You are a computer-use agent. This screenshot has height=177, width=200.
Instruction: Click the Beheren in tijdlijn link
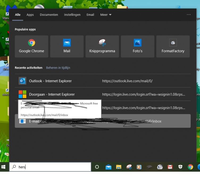pos(58,68)
